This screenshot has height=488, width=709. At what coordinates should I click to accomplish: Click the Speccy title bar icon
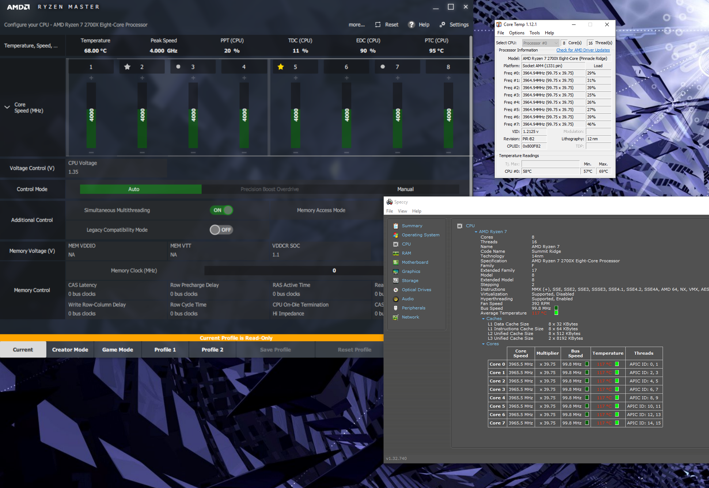coord(390,202)
